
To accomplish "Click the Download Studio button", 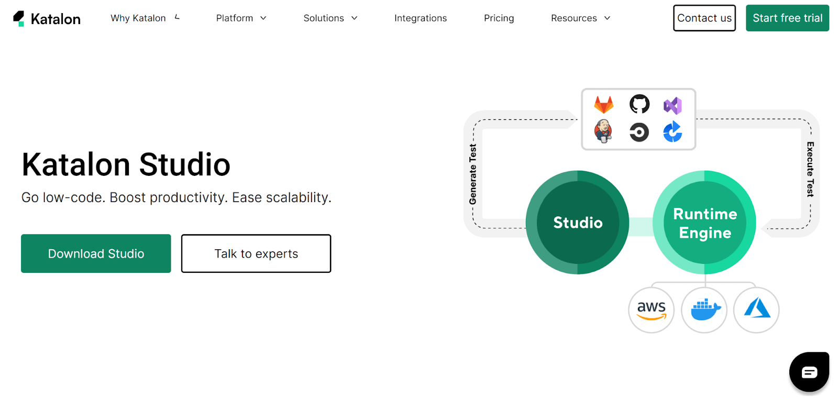I will coord(96,253).
